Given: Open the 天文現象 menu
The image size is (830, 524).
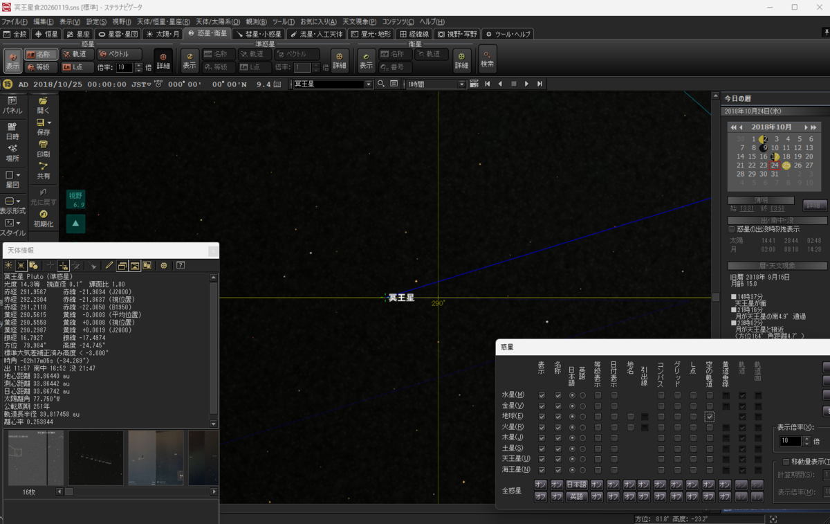Looking at the screenshot, I should 359,22.
